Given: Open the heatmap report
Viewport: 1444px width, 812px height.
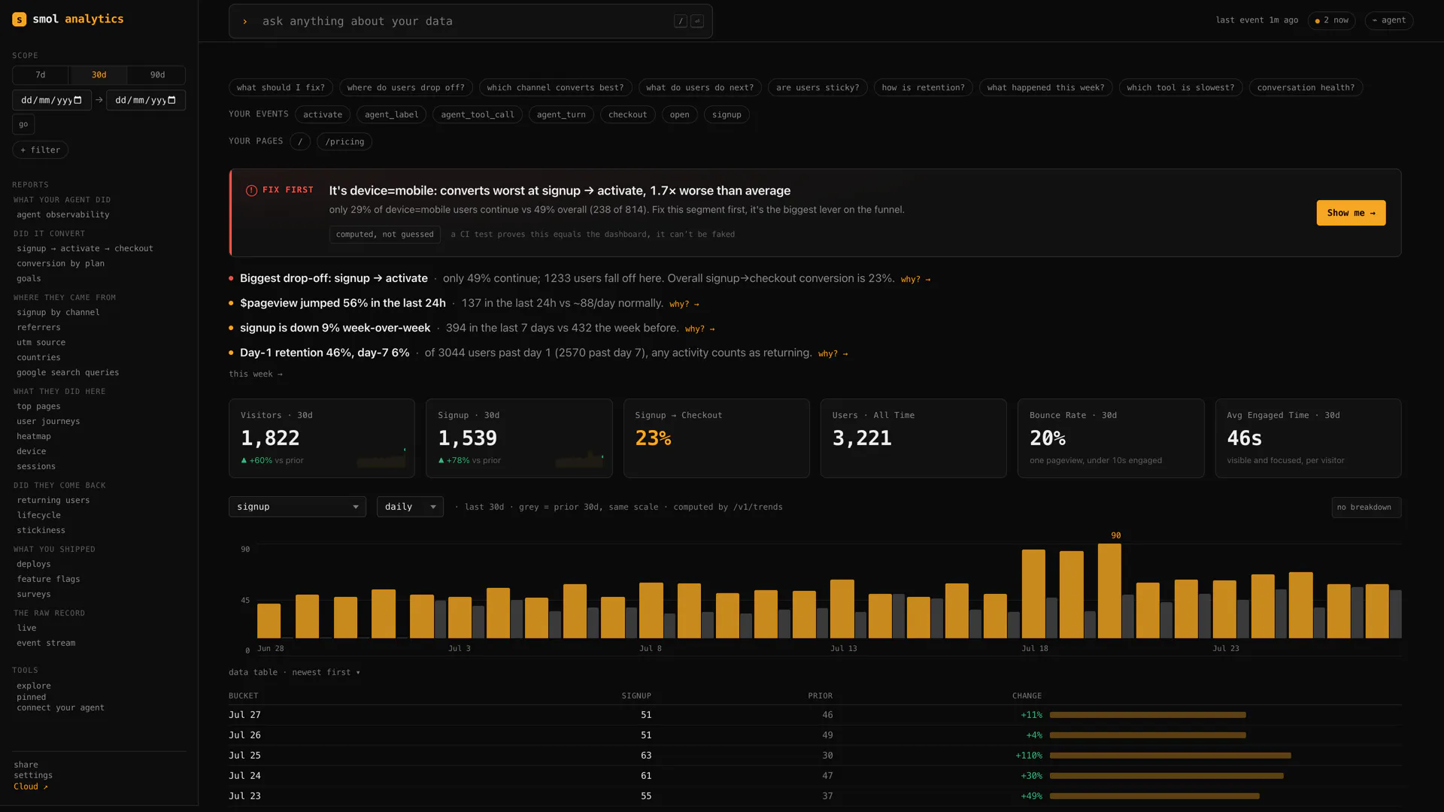Looking at the screenshot, I should (34, 437).
